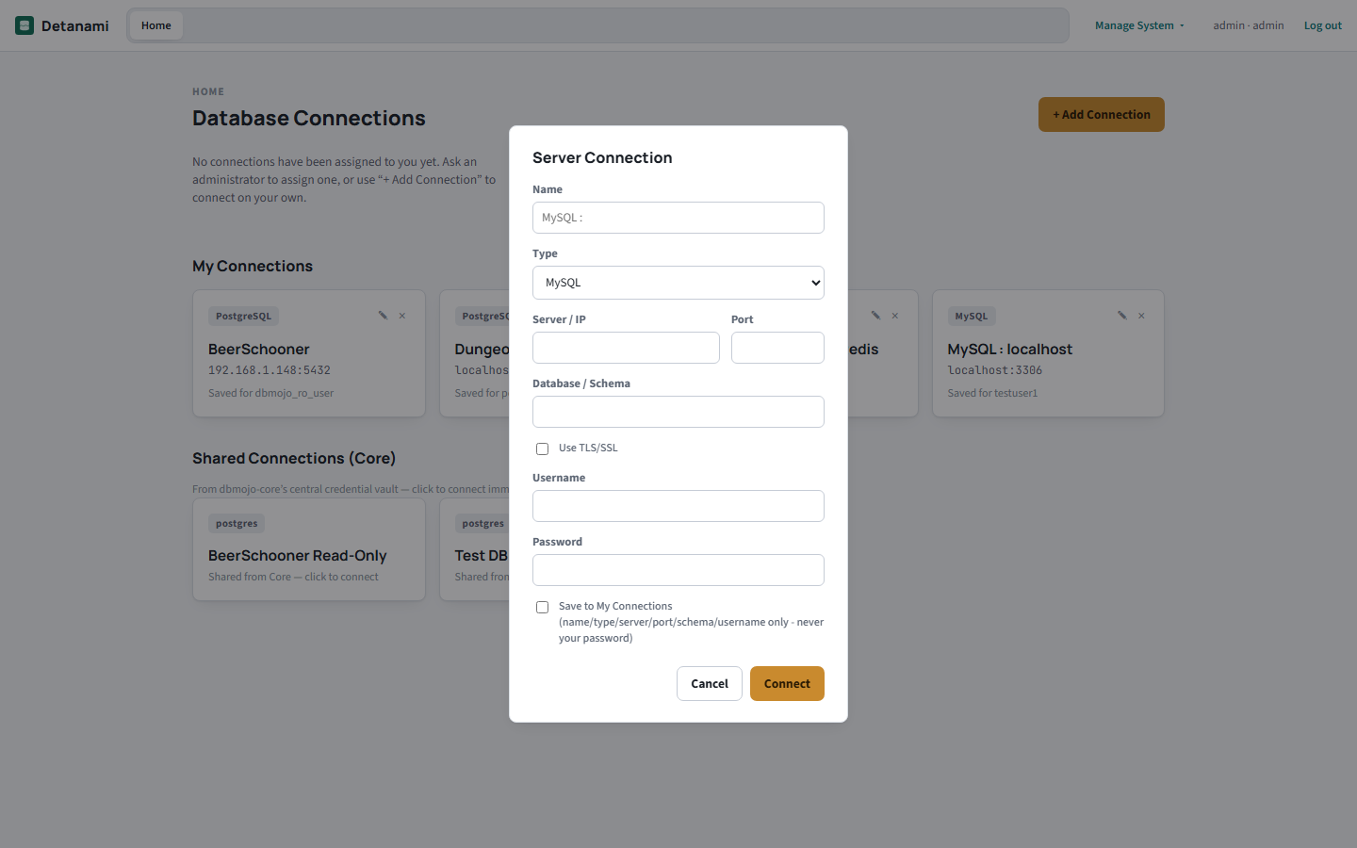Delete the BeerSchooner connection with X icon
This screenshot has height=848, width=1357.
pyautogui.click(x=402, y=316)
